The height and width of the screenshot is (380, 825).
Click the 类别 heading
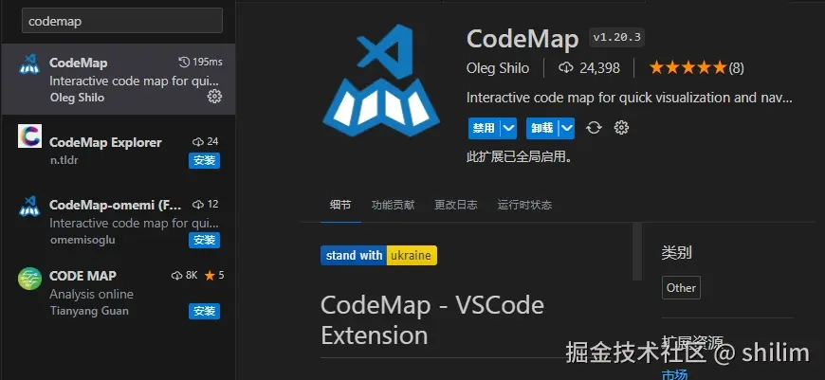pos(677,253)
